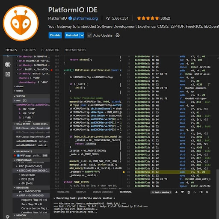Click the Negative Flag (N) = 0 row
The image size is (219, 219).
tap(34, 200)
